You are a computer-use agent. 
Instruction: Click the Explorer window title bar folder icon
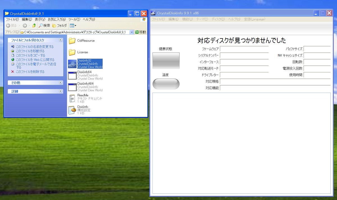tap(7, 13)
